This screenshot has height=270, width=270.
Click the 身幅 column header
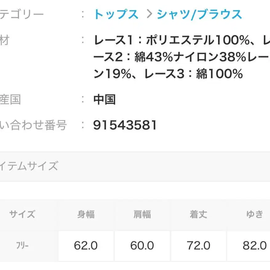86,214
